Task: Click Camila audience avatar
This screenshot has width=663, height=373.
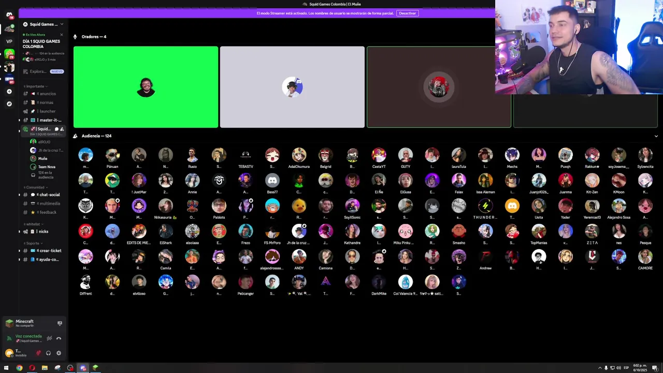Action: pos(166,256)
